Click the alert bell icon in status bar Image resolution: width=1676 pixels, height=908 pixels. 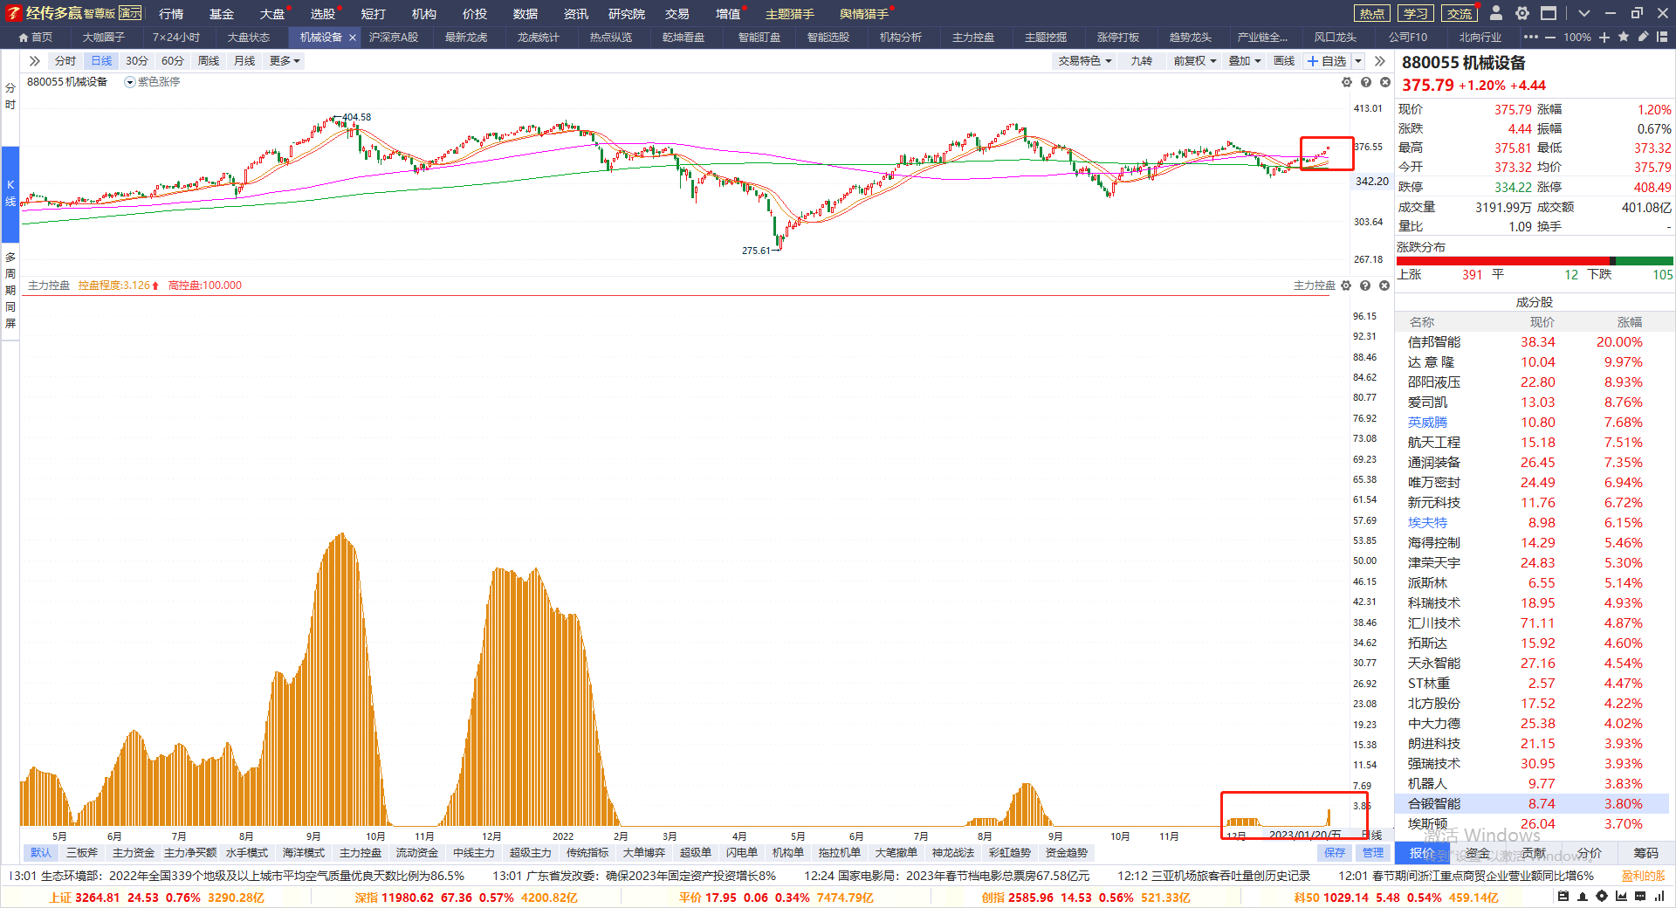(1582, 897)
